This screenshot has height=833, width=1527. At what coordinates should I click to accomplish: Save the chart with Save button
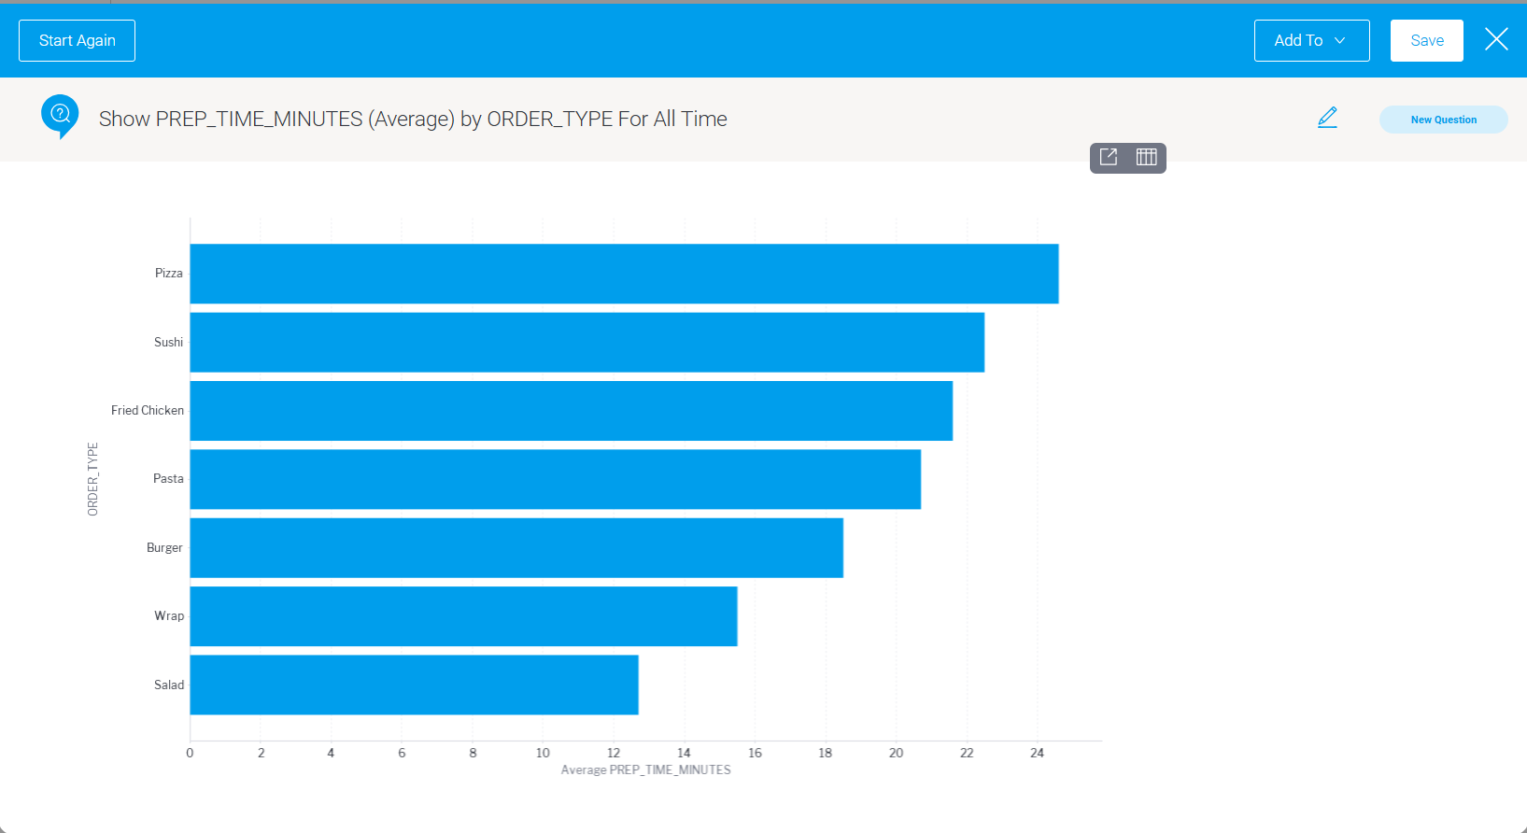pyautogui.click(x=1426, y=41)
